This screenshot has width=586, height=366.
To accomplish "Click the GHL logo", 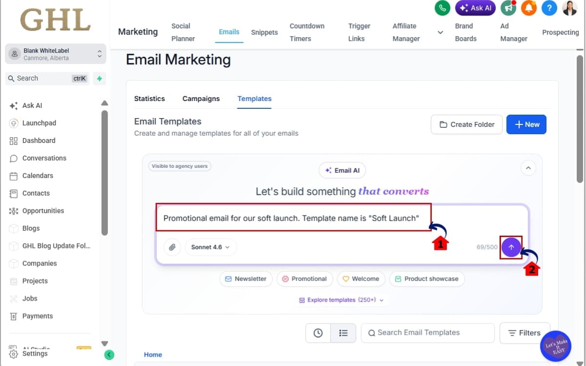I will point(55,20).
